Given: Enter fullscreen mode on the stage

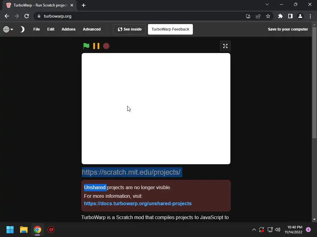Looking at the screenshot, I should click(225, 46).
